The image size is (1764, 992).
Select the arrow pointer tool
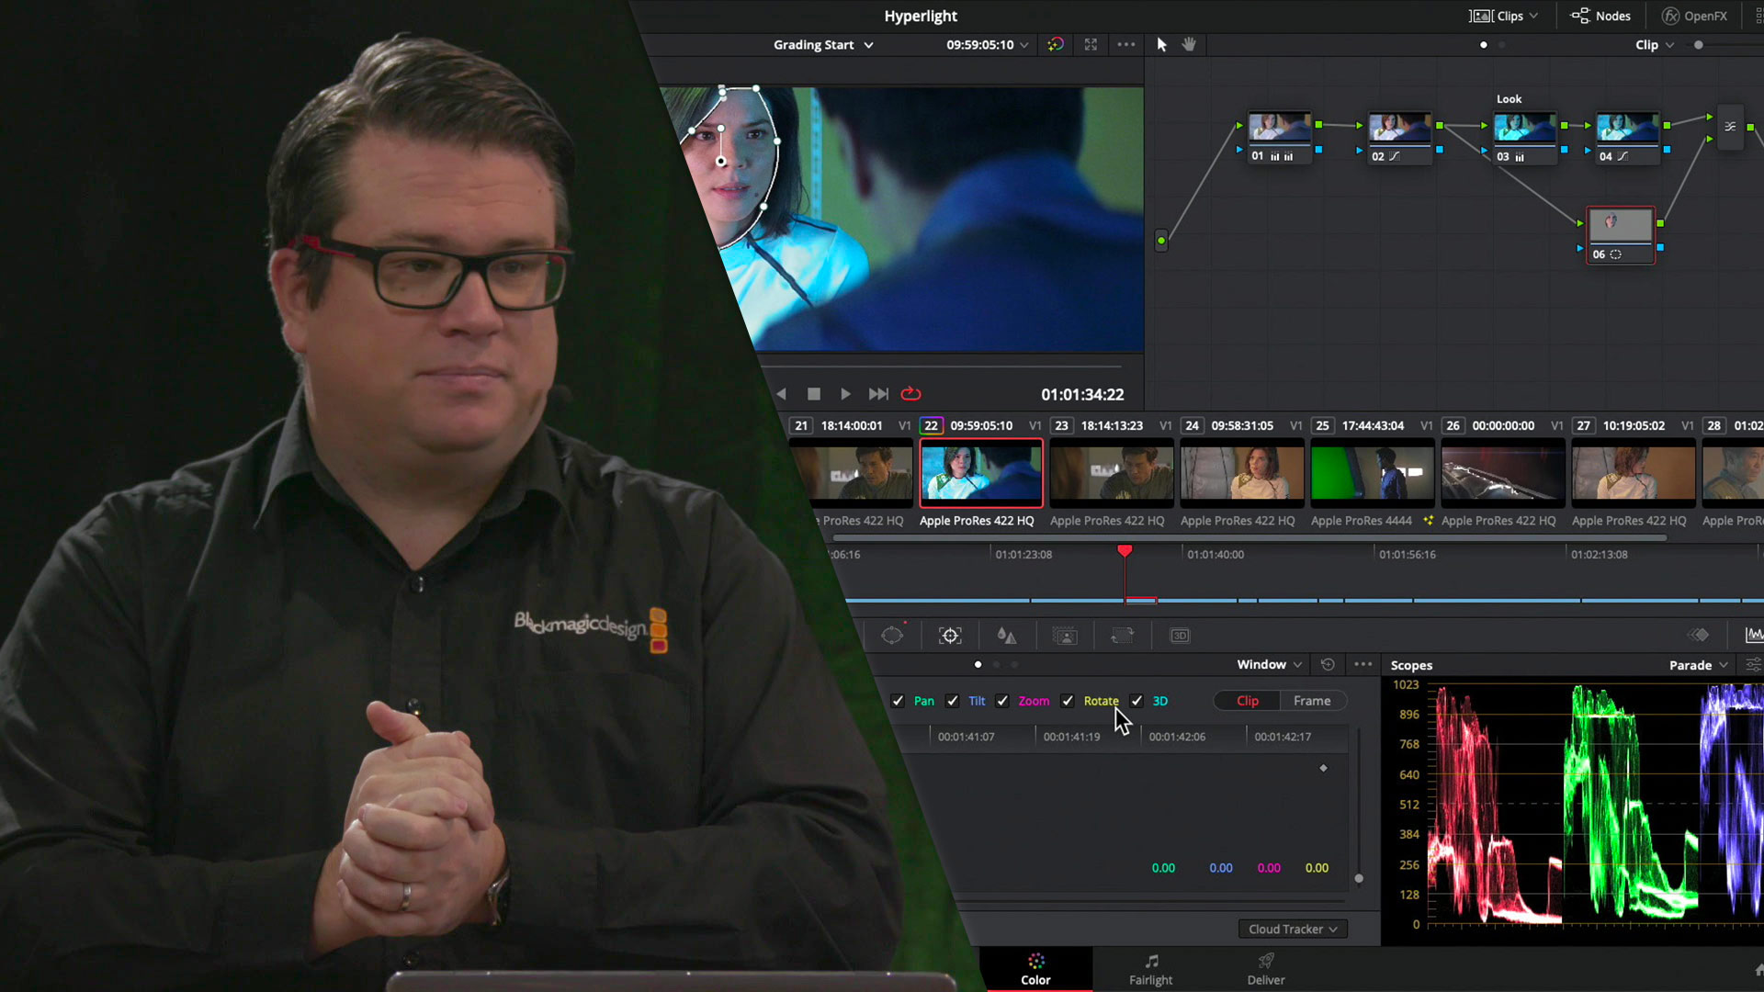(x=1161, y=44)
